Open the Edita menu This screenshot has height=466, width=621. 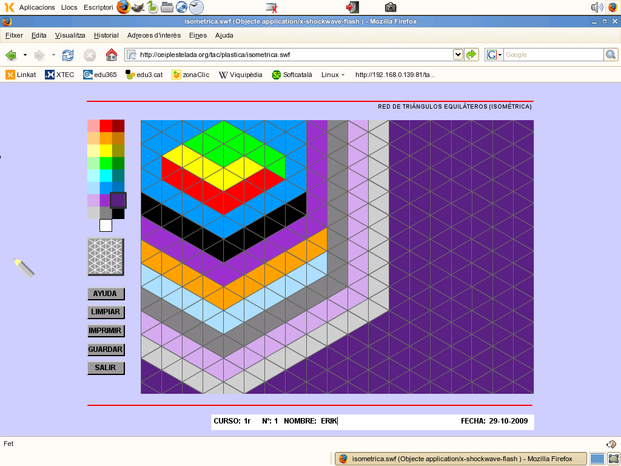[x=39, y=35]
